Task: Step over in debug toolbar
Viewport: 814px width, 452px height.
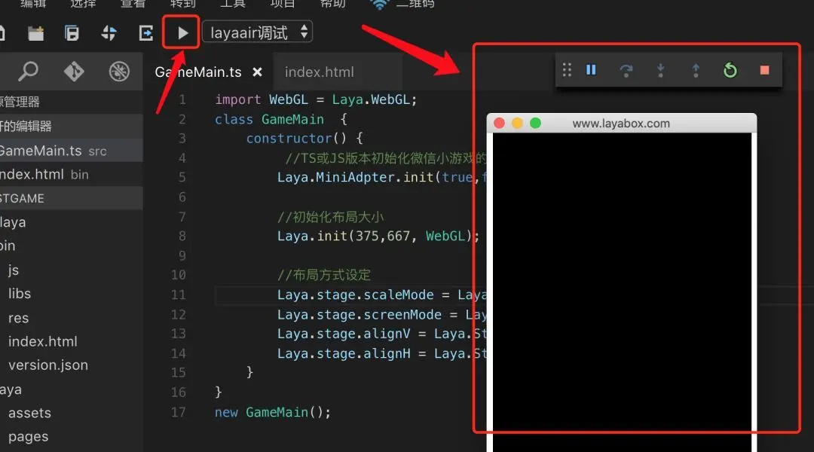Action: click(x=626, y=70)
